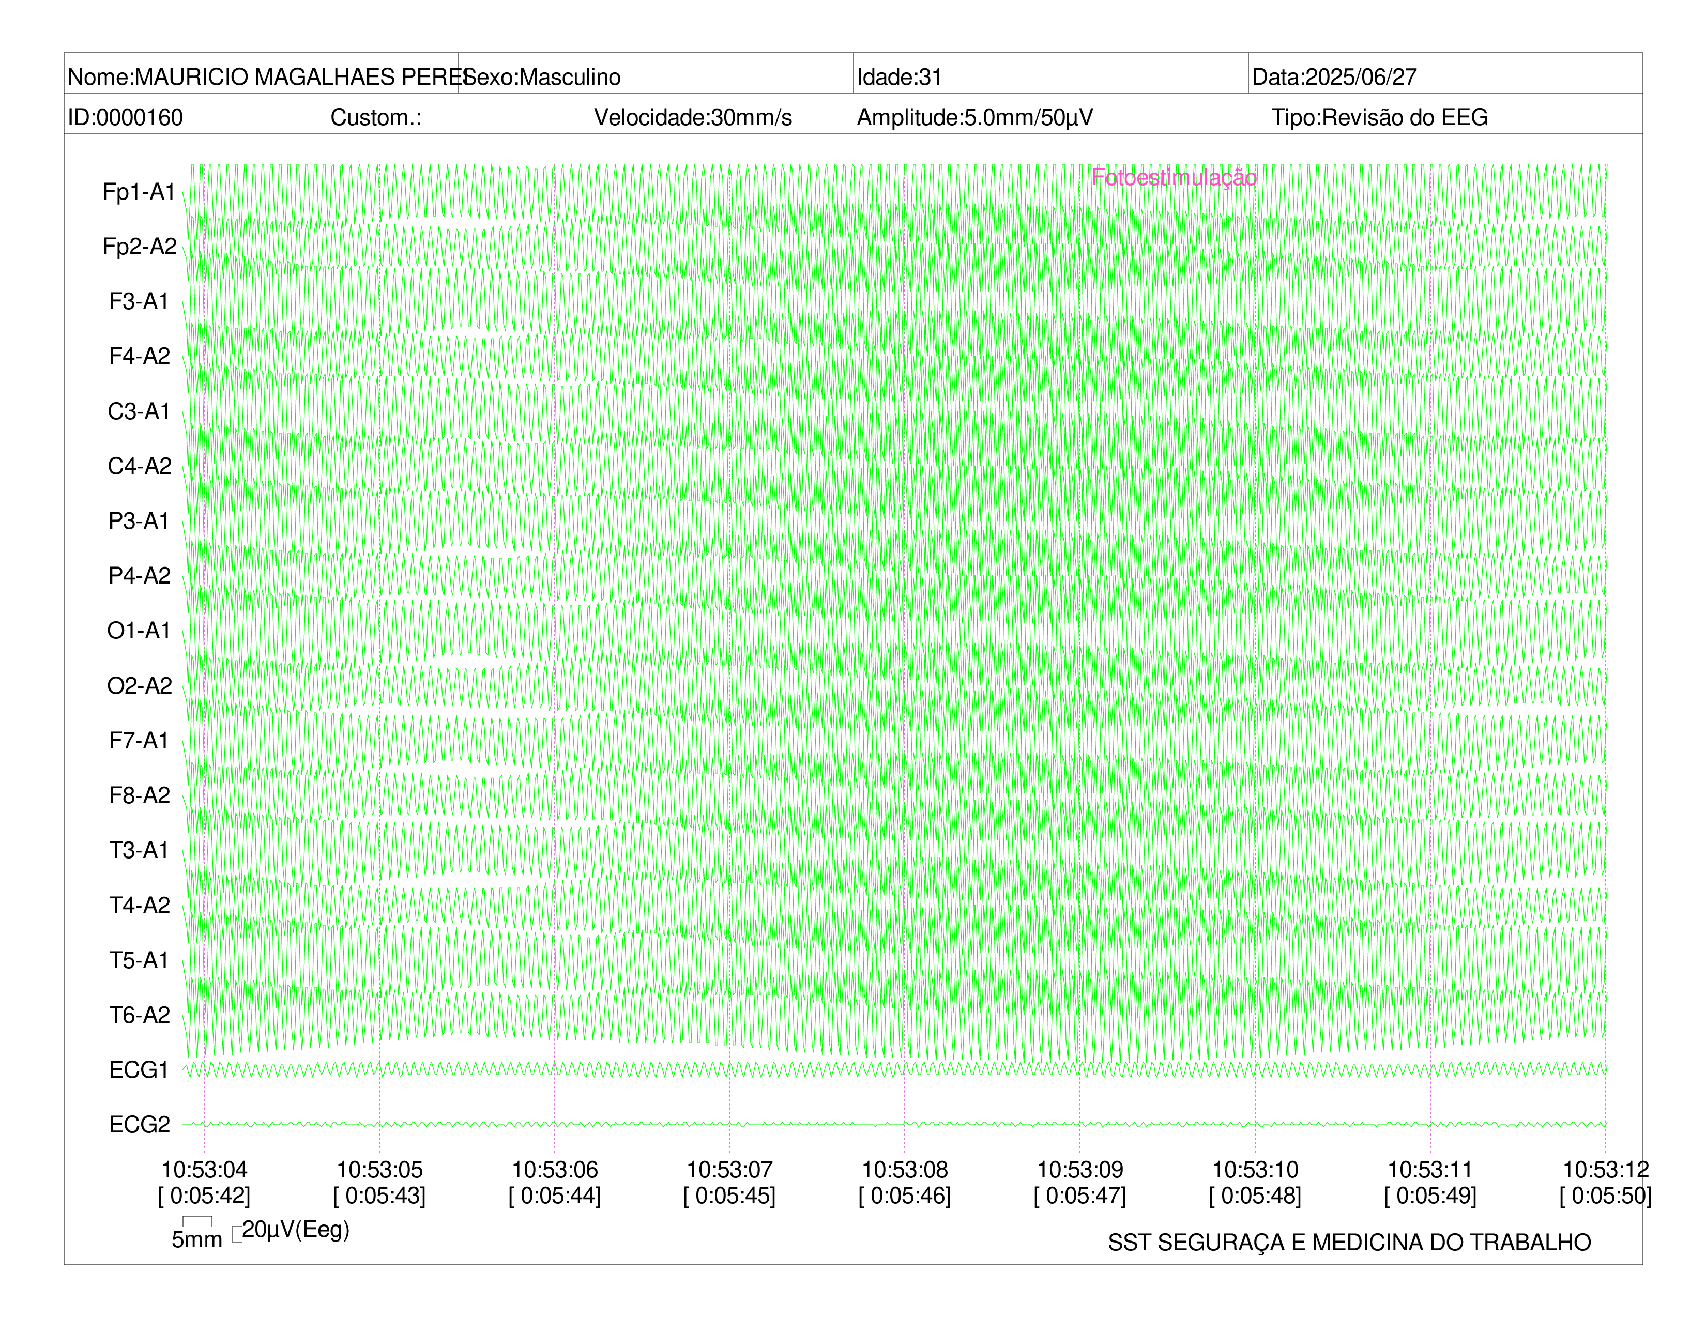
Task: Select 'Velocidade:30mm/s' text
Action: 693,117
